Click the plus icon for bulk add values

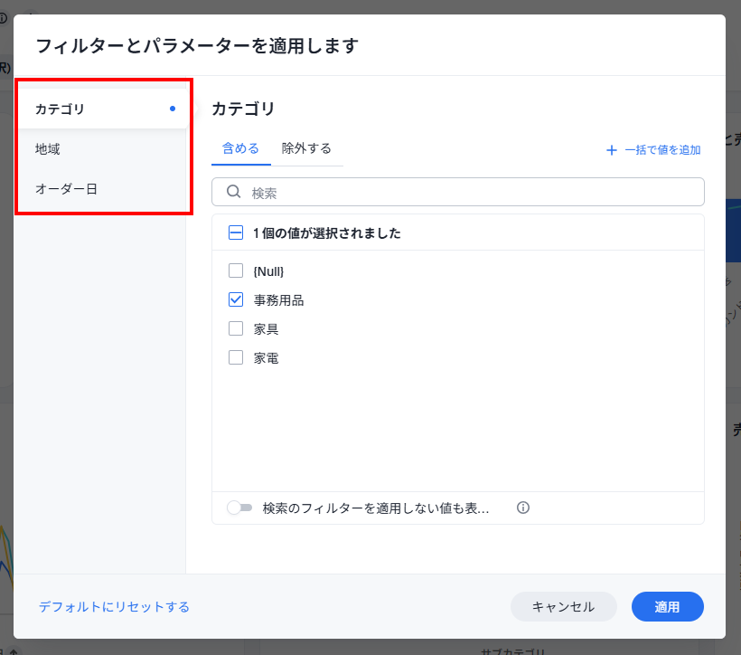[612, 150]
